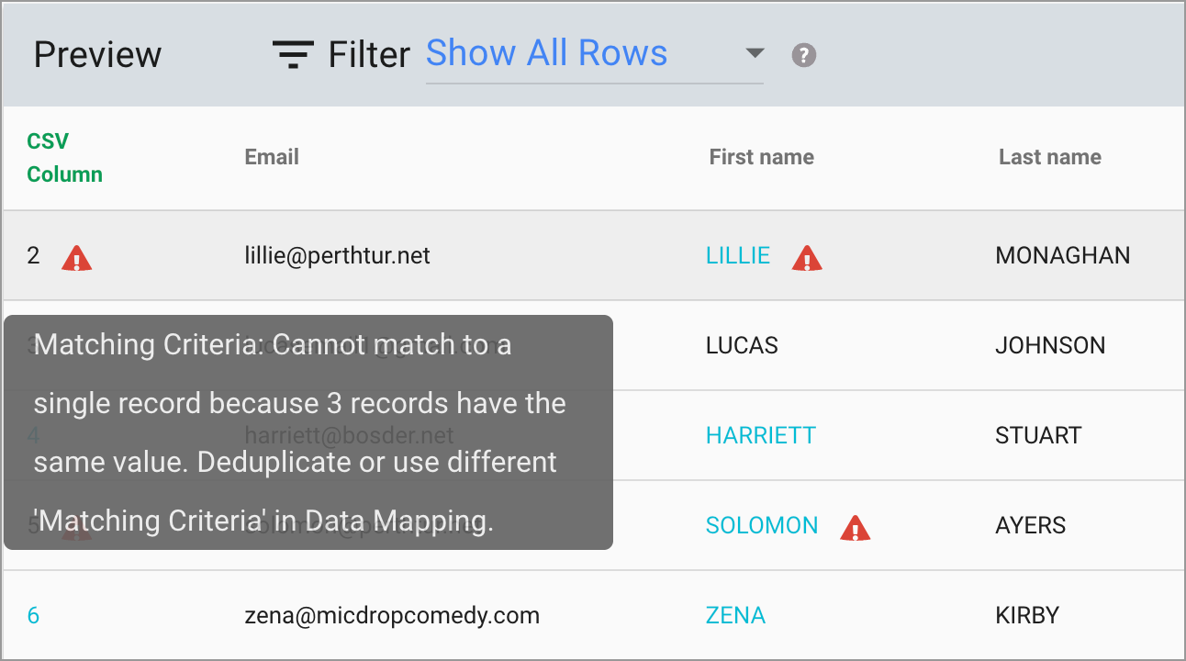Click the dropdown arrow beside Show All Rows
Screen dimensions: 1186x661
[754, 53]
